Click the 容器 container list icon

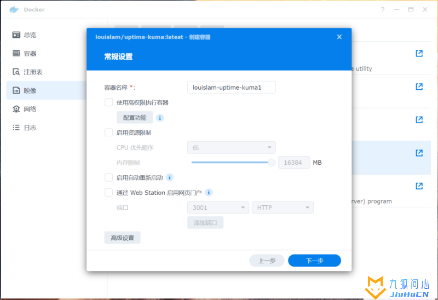pyautogui.click(x=16, y=53)
